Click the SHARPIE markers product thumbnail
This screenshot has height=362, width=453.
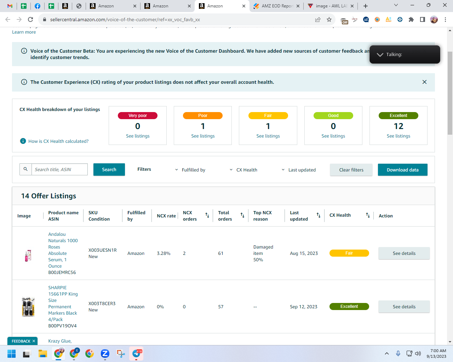28,306
